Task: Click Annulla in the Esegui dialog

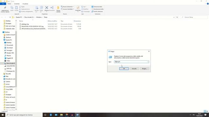Action: (x=134, y=69)
